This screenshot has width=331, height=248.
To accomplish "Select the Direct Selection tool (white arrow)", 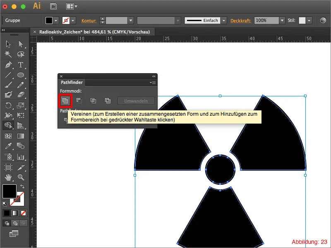I will click(x=21, y=44).
